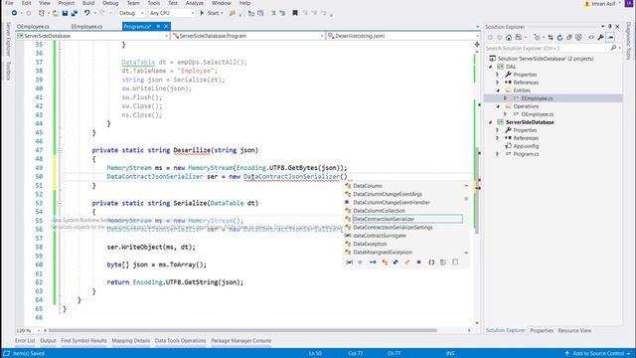This screenshot has height=358, width=636.
Task: Collapse the ServerSideDatabase project node
Action: click(x=490, y=122)
